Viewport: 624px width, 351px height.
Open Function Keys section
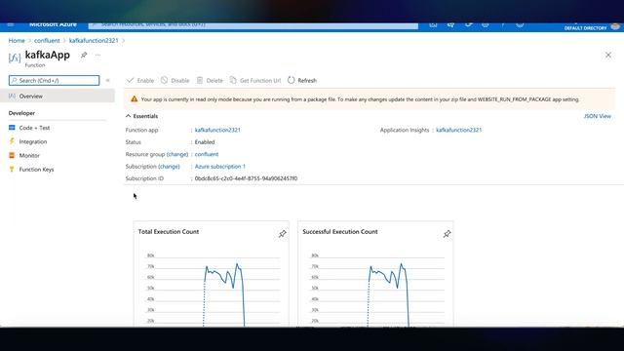pyautogui.click(x=36, y=170)
